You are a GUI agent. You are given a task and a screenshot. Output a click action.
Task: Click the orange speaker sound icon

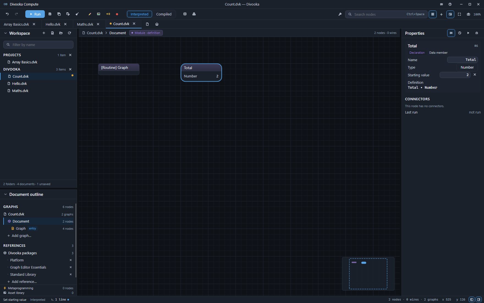tap(108, 14)
